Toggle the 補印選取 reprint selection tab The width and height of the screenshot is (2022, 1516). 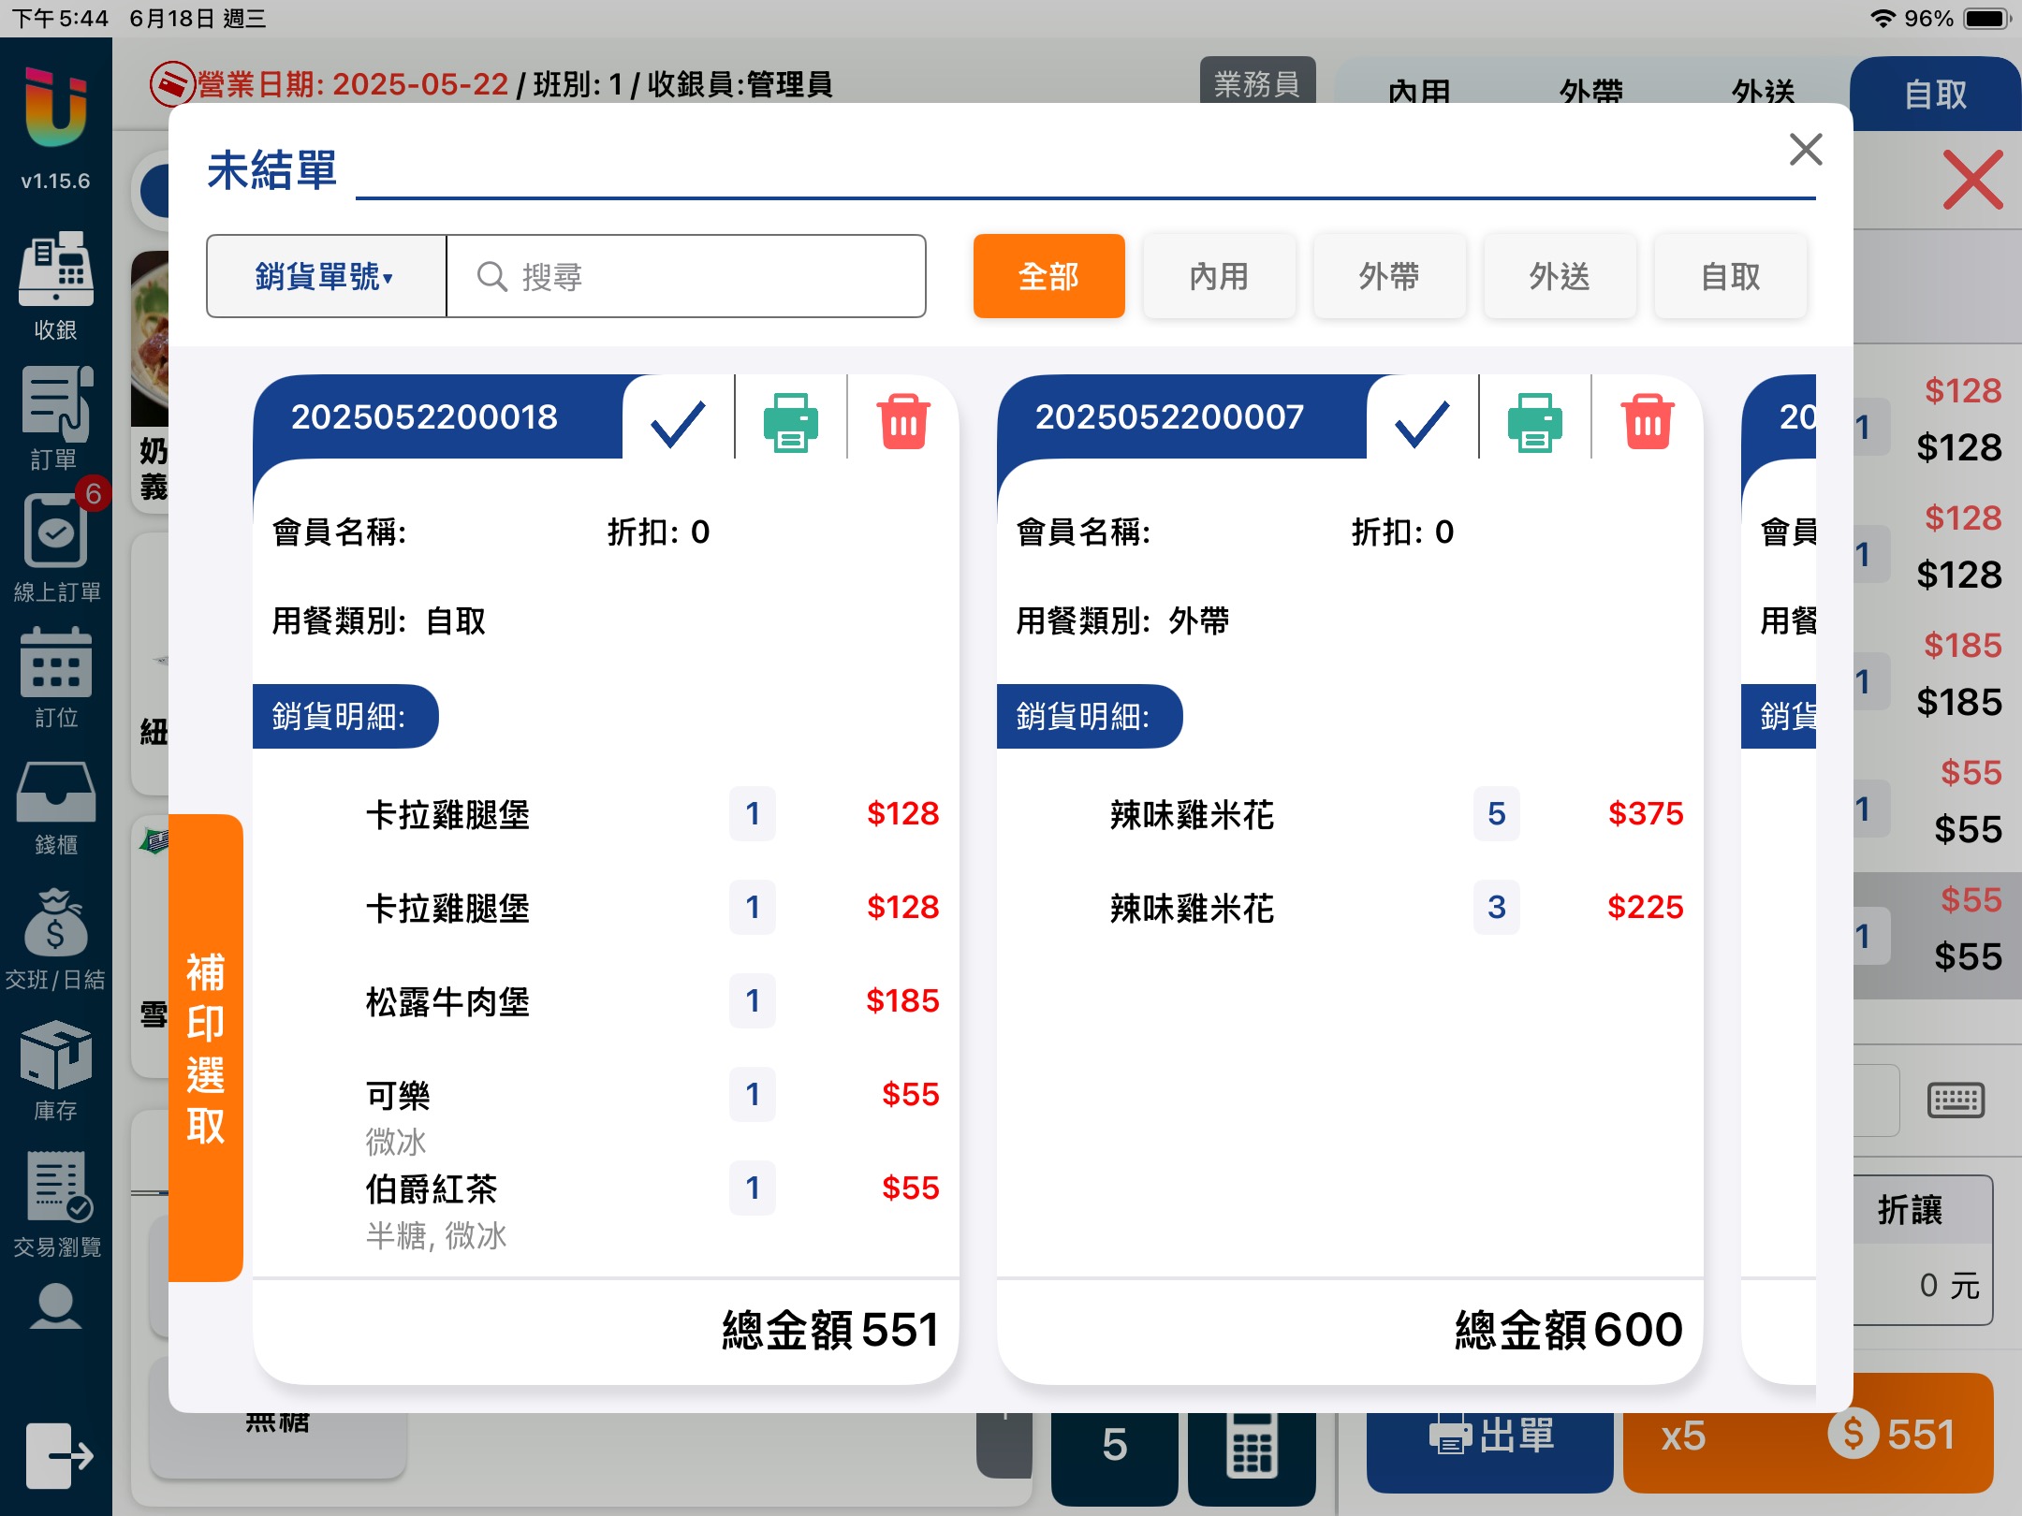click(x=206, y=1048)
